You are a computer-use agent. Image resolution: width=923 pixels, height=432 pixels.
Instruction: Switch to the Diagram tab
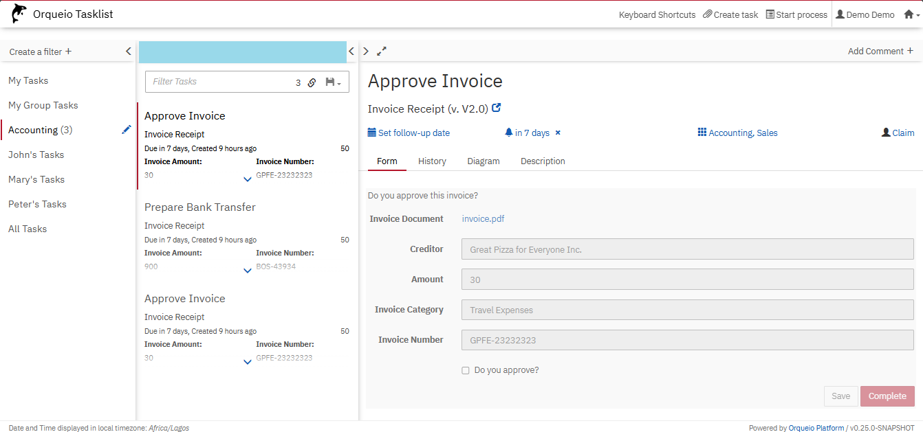pos(483,161)
